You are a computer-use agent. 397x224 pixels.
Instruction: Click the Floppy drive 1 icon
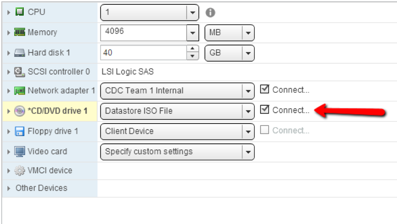20,131
